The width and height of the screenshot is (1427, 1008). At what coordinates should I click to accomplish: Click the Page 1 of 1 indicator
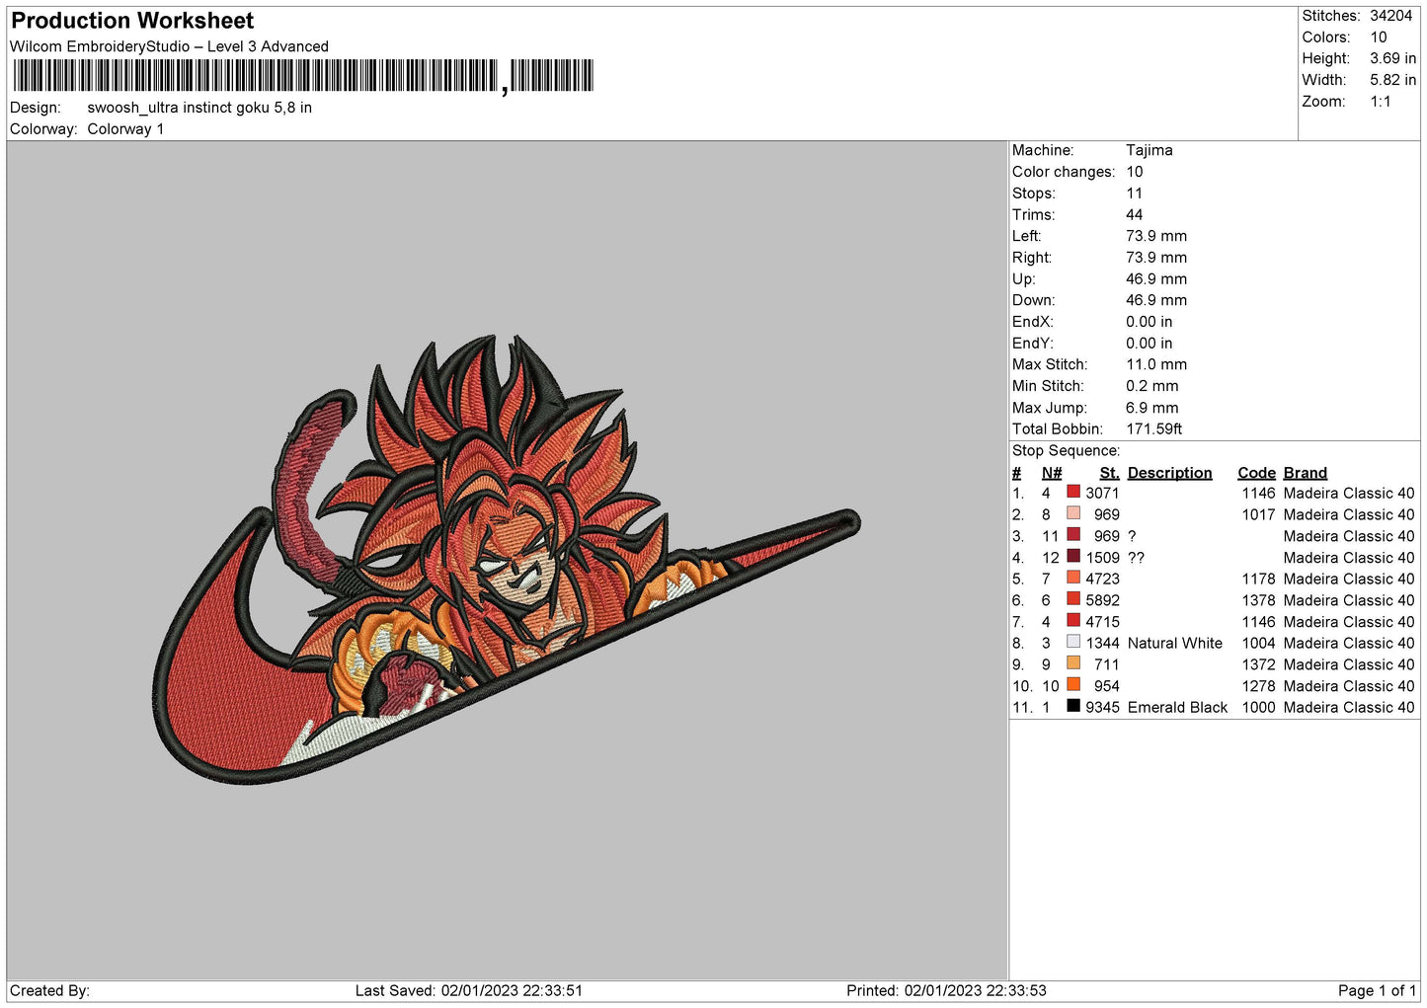pos(1377,990)
